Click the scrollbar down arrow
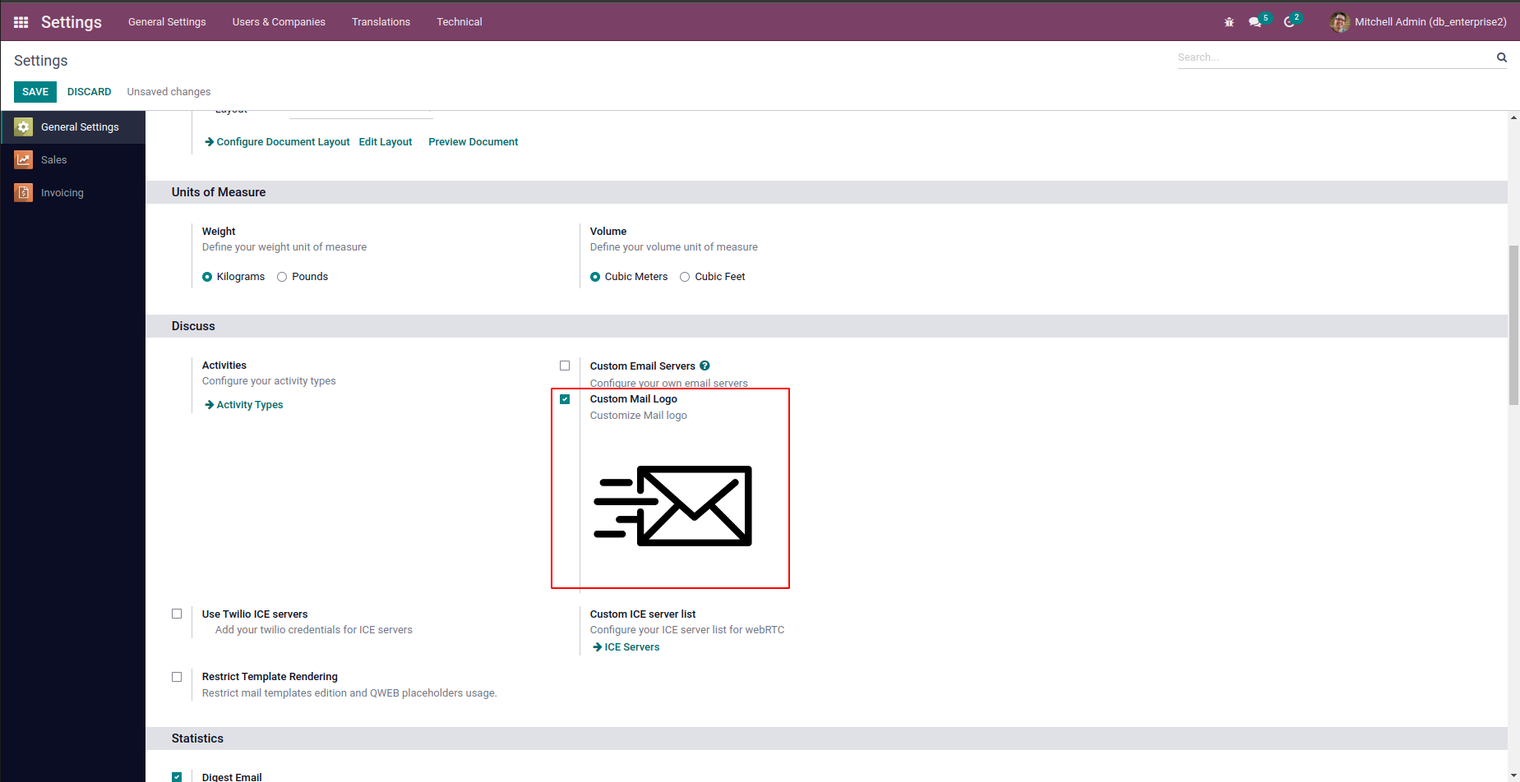This screenshot has height=782, width=1520. pyautogui.click(x=1513, y=775)
